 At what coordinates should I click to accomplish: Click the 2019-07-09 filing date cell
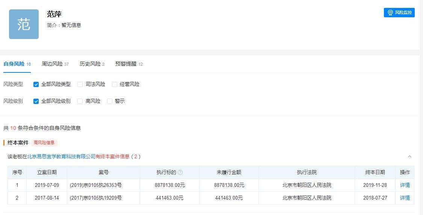click(x=47, y=185)
